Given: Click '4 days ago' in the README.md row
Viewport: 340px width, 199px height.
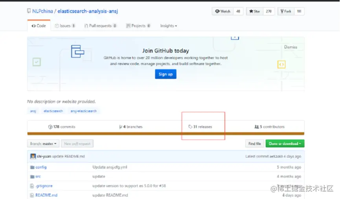Looking at the screenshot, I should pos(292,195).
